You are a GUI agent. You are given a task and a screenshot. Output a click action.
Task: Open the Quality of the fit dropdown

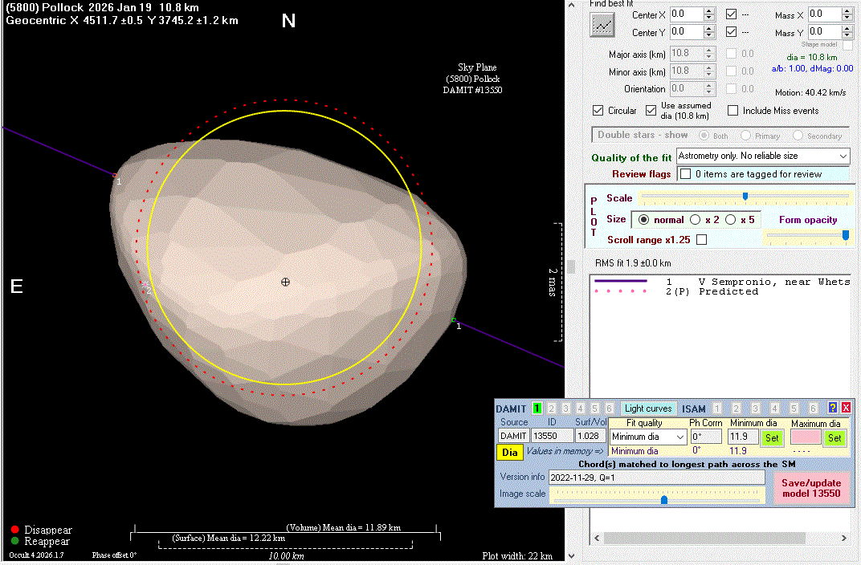(x=842, y=156)
